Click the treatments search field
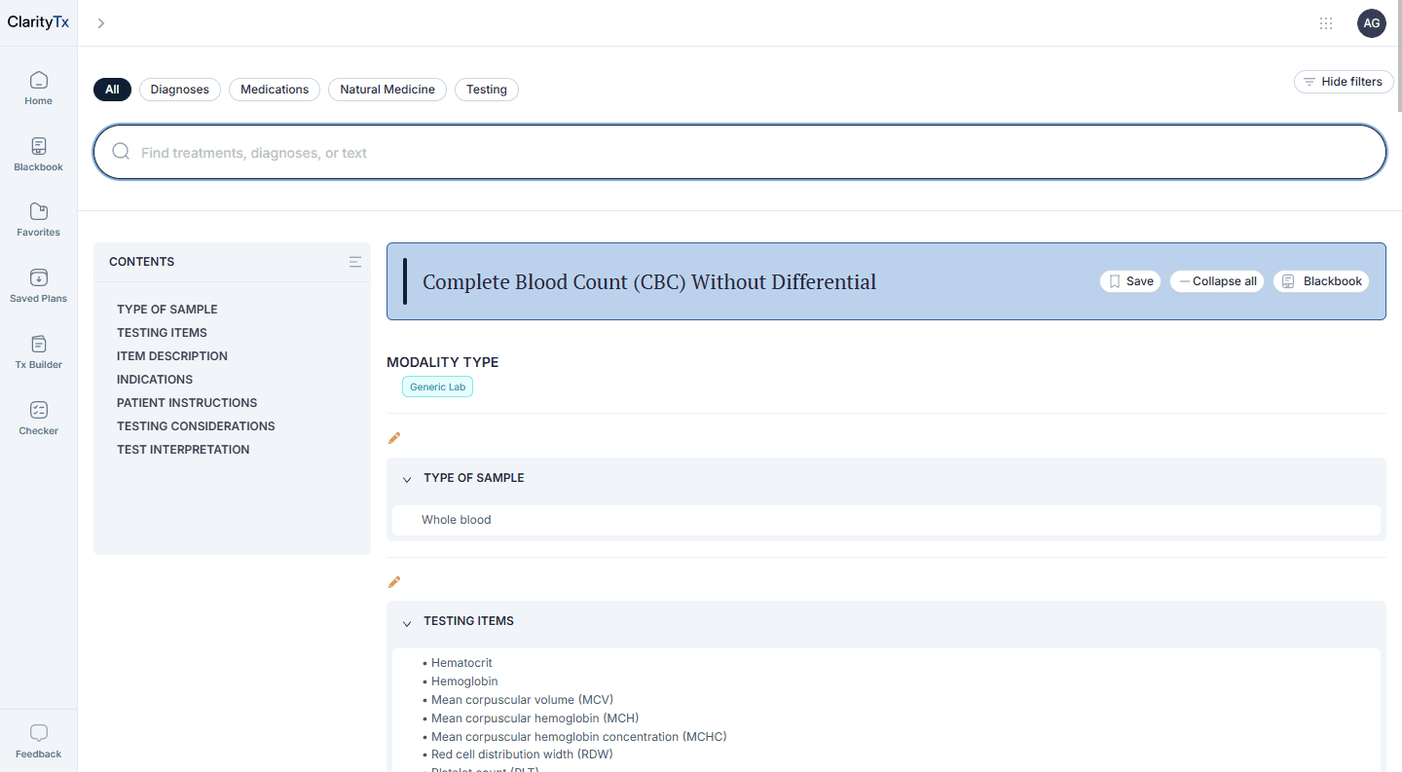The width and height of the screenshot is (1402, 772). pyautogui.click(x=740, y=153)
